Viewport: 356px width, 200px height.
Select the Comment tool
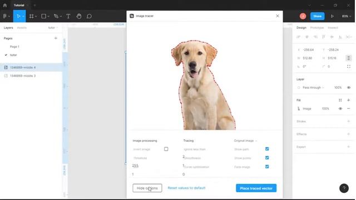89,16
